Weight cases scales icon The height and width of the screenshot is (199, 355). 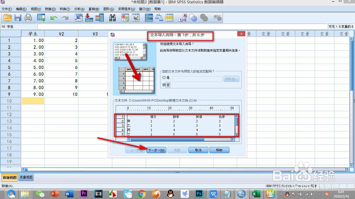click(x=159, y=18)
